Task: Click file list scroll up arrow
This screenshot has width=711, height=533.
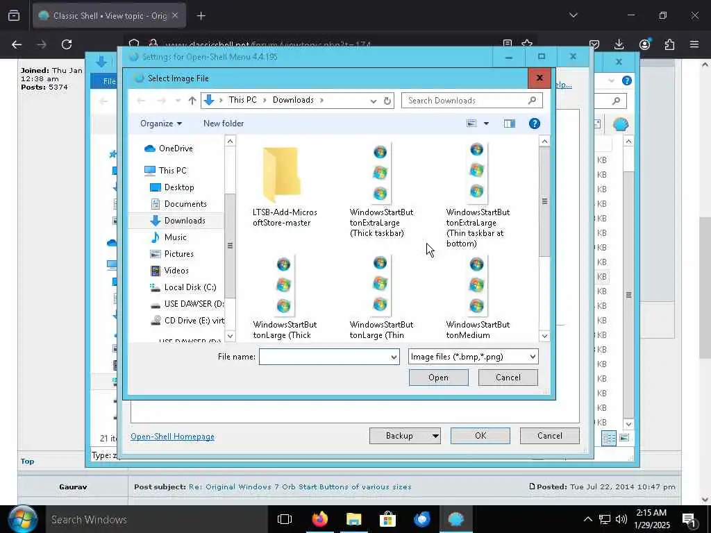Action: [544, 141]
